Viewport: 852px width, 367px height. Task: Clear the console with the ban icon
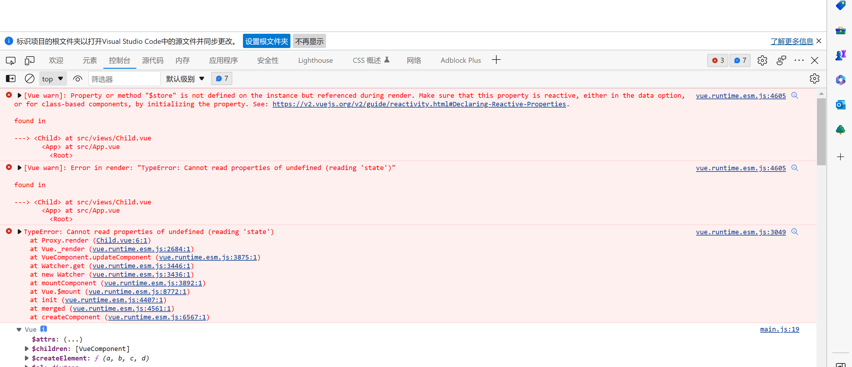[x=29, y=78]
